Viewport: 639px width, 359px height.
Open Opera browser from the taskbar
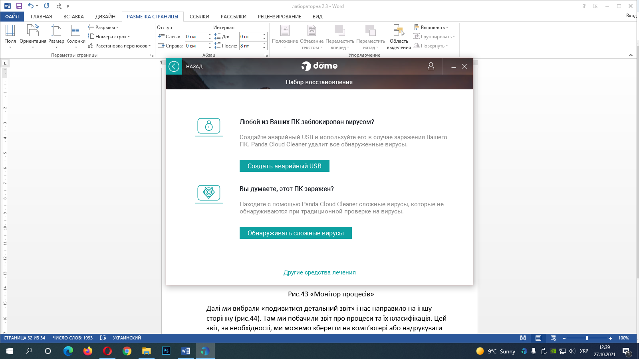pos(107,351)
